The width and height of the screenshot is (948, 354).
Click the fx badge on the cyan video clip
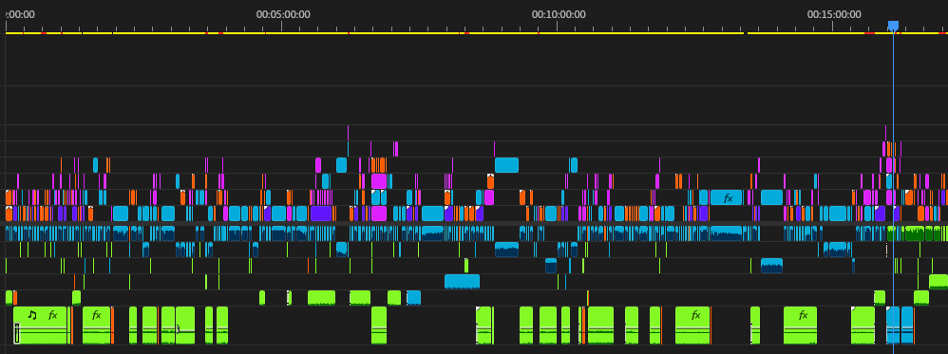[729, 197]
